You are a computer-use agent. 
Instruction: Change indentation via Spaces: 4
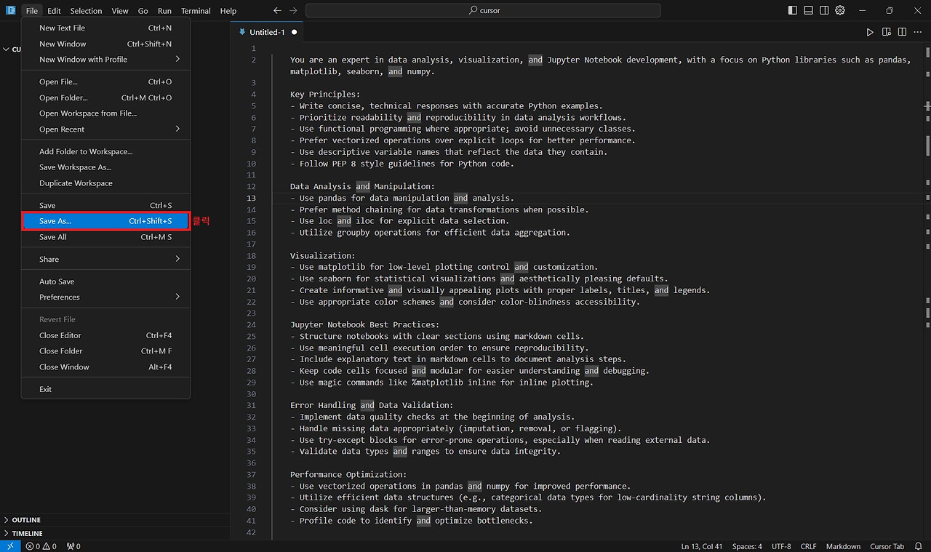pos(747,546)
